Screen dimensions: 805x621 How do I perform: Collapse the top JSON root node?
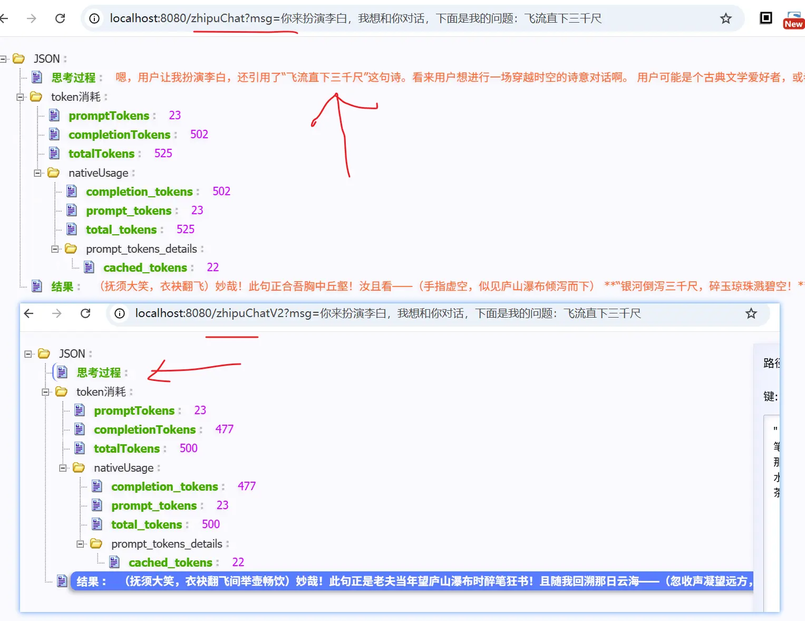[3, 59]
